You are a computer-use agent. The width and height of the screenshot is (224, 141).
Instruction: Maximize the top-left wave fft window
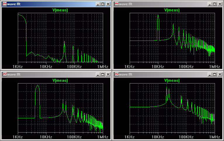(x=103, y=4)
